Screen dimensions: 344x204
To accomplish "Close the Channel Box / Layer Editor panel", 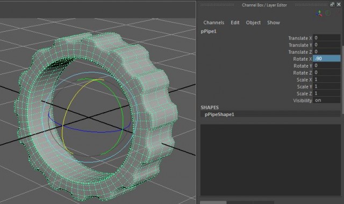I will click(339, 4).
